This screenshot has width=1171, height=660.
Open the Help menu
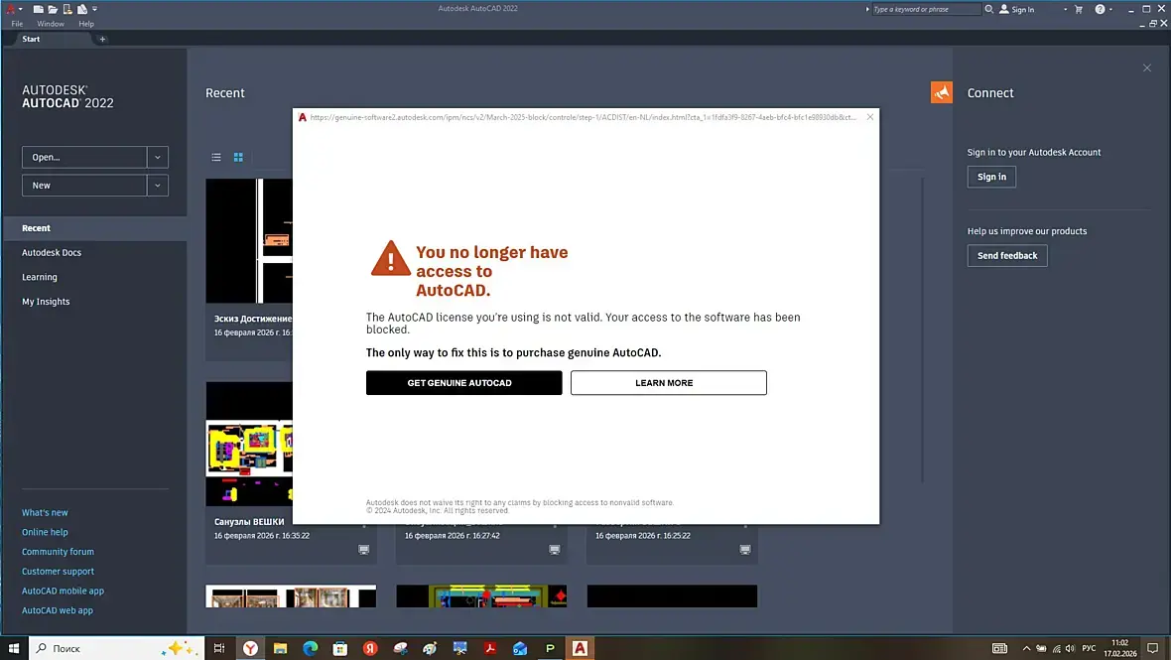[x=86, y=24]
